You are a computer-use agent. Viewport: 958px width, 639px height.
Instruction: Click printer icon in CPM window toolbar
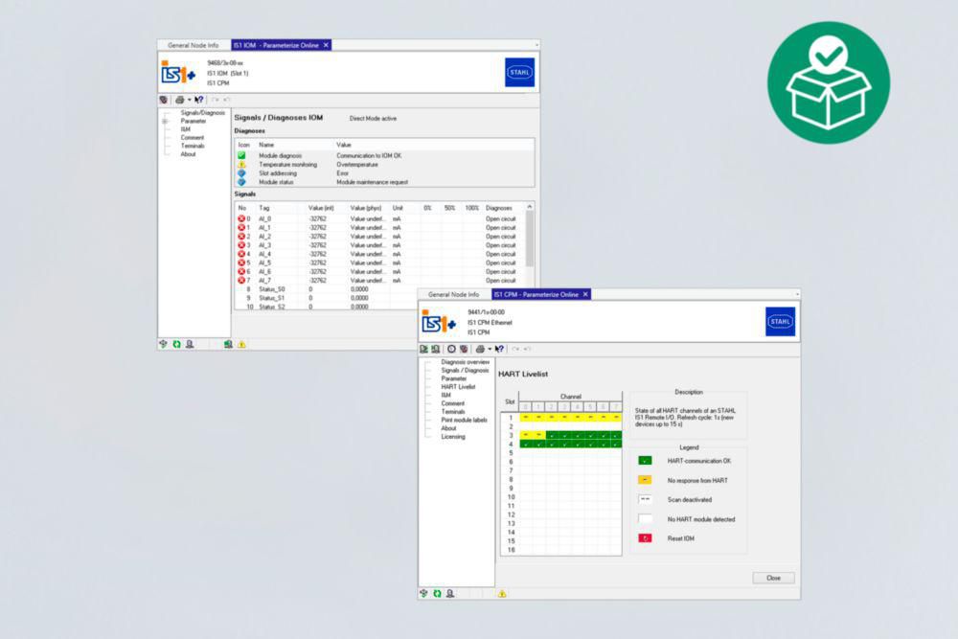(x=480, y=349)
